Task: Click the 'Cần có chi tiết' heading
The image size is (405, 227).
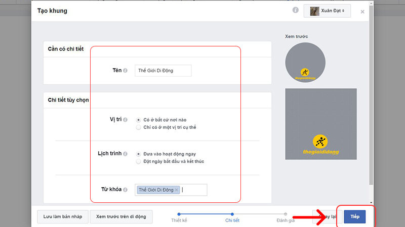Action: 66,49
